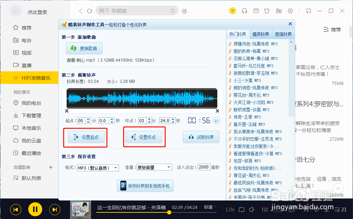Screen dimensions: 353x219
Task: Open the 格式 MP3 format dropdown
Action: (x=98, y=168)
